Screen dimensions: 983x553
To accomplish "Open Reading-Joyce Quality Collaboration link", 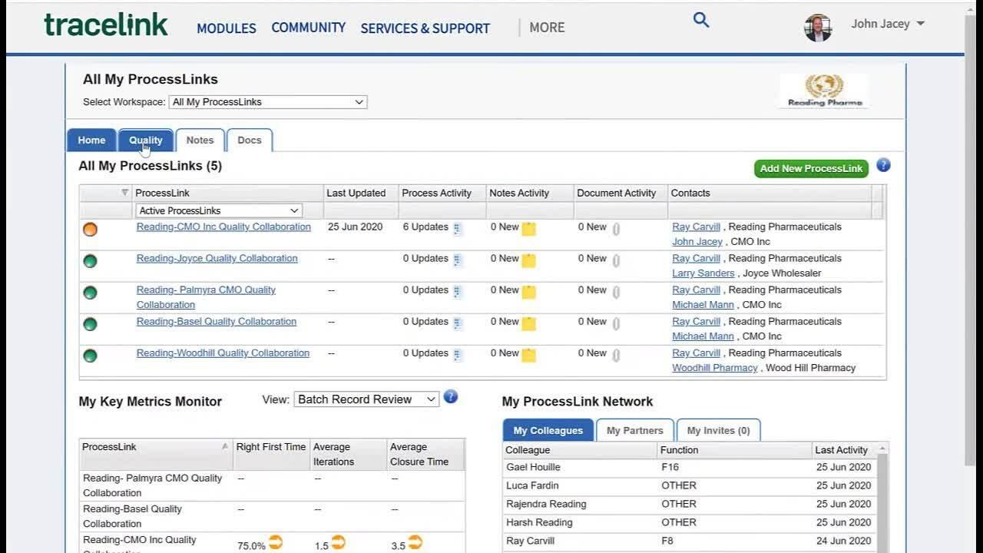I will click(x=217, y=258).
